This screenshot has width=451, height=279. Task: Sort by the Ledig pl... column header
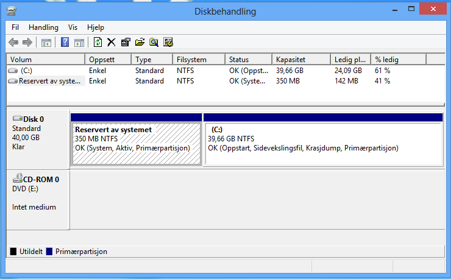coord(351,60)
